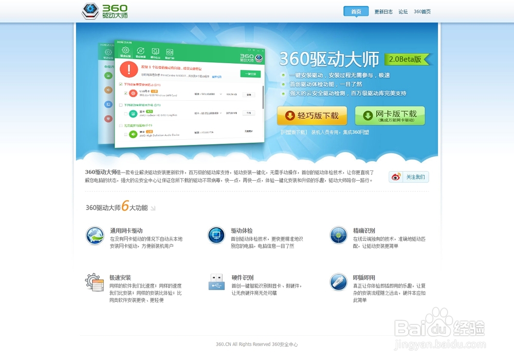This screenshot has width=514, height=362.
Task: Click the 2.0Beta版 green ribbon badge
Action: coord(408,59)
